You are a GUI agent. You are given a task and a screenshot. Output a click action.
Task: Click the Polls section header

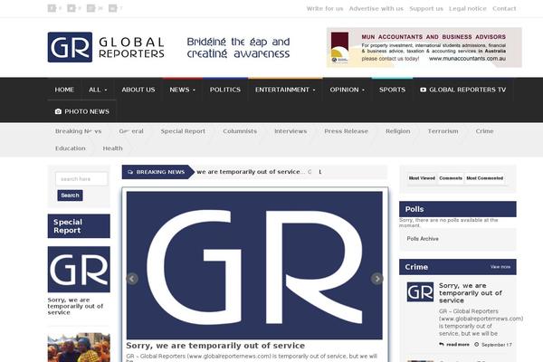point(458,209)
